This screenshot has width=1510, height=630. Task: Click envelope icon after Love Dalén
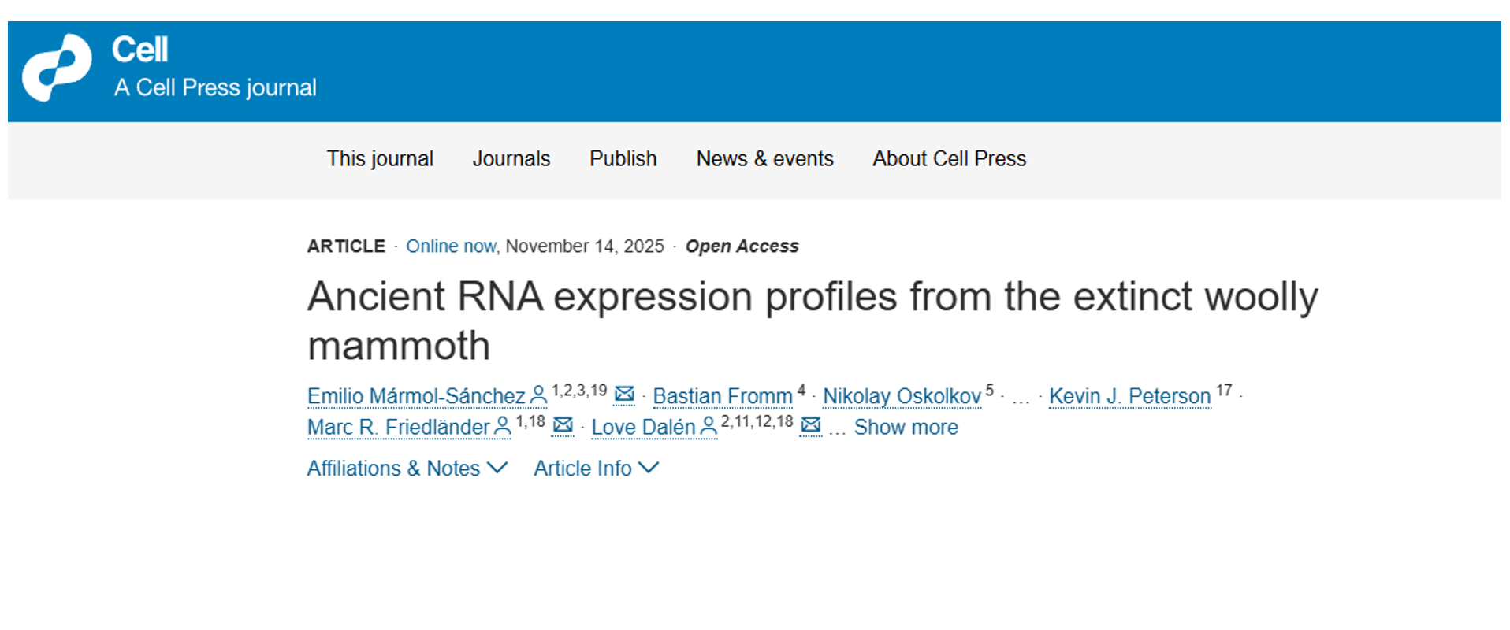(x=810, y=425)
